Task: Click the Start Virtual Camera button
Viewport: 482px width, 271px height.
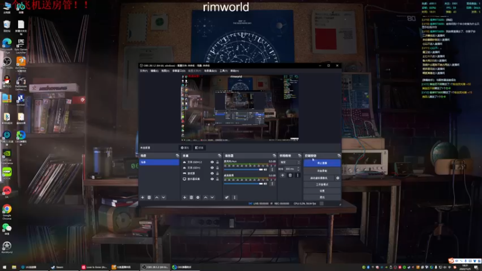Action: pos(319,178)
